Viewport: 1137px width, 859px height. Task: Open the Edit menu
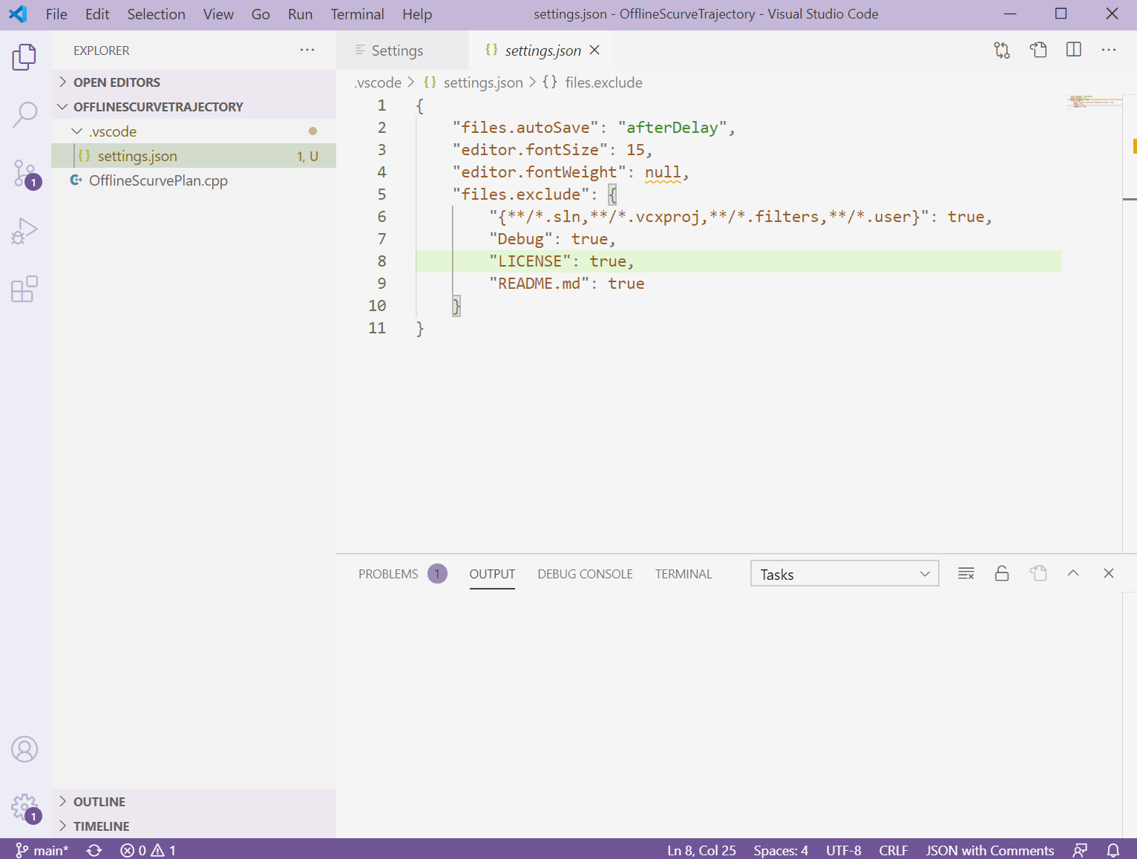[x=97, y=14]
